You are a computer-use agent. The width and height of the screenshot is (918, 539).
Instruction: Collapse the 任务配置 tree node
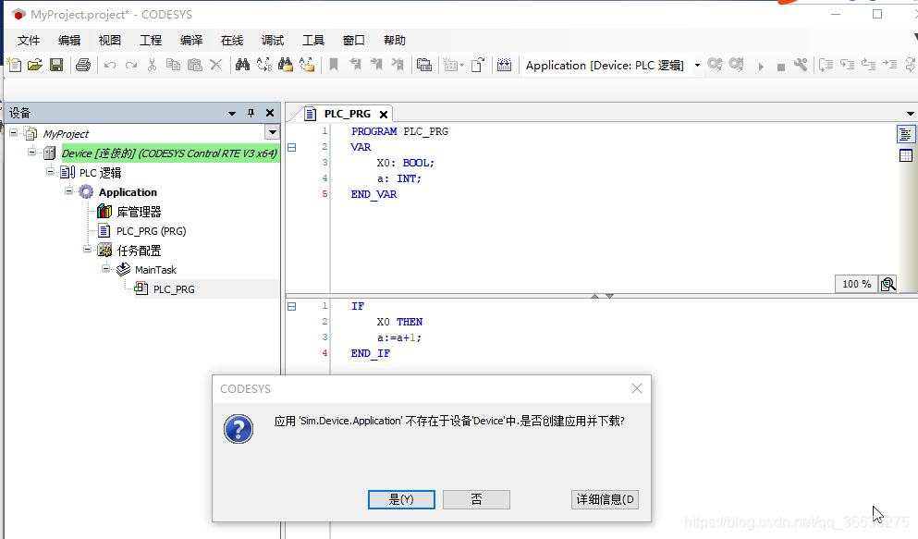[x=87, y=249]
